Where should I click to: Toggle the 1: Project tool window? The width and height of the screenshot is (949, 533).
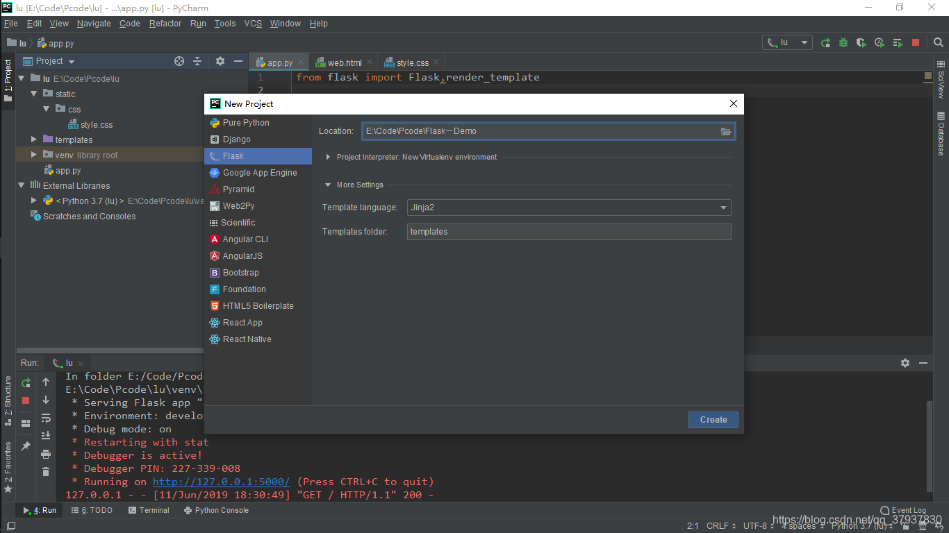point(8,81)
